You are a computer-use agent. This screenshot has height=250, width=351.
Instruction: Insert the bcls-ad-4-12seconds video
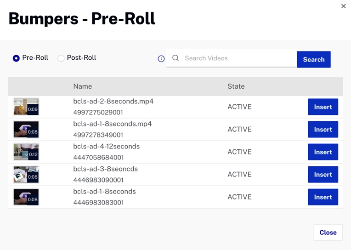click(323, 152)
